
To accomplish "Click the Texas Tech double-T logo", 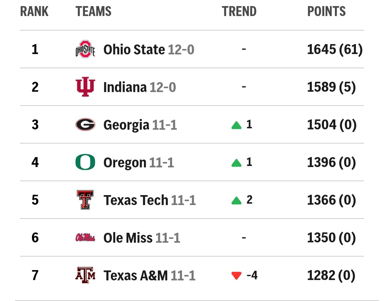I will pos(85,200).
